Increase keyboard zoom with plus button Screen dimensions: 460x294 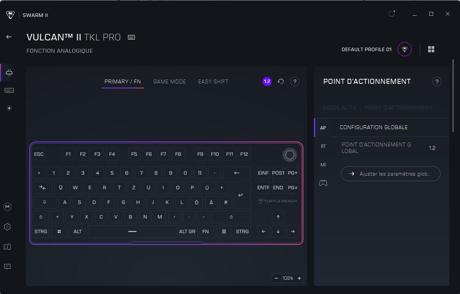(x=299, y=278)
